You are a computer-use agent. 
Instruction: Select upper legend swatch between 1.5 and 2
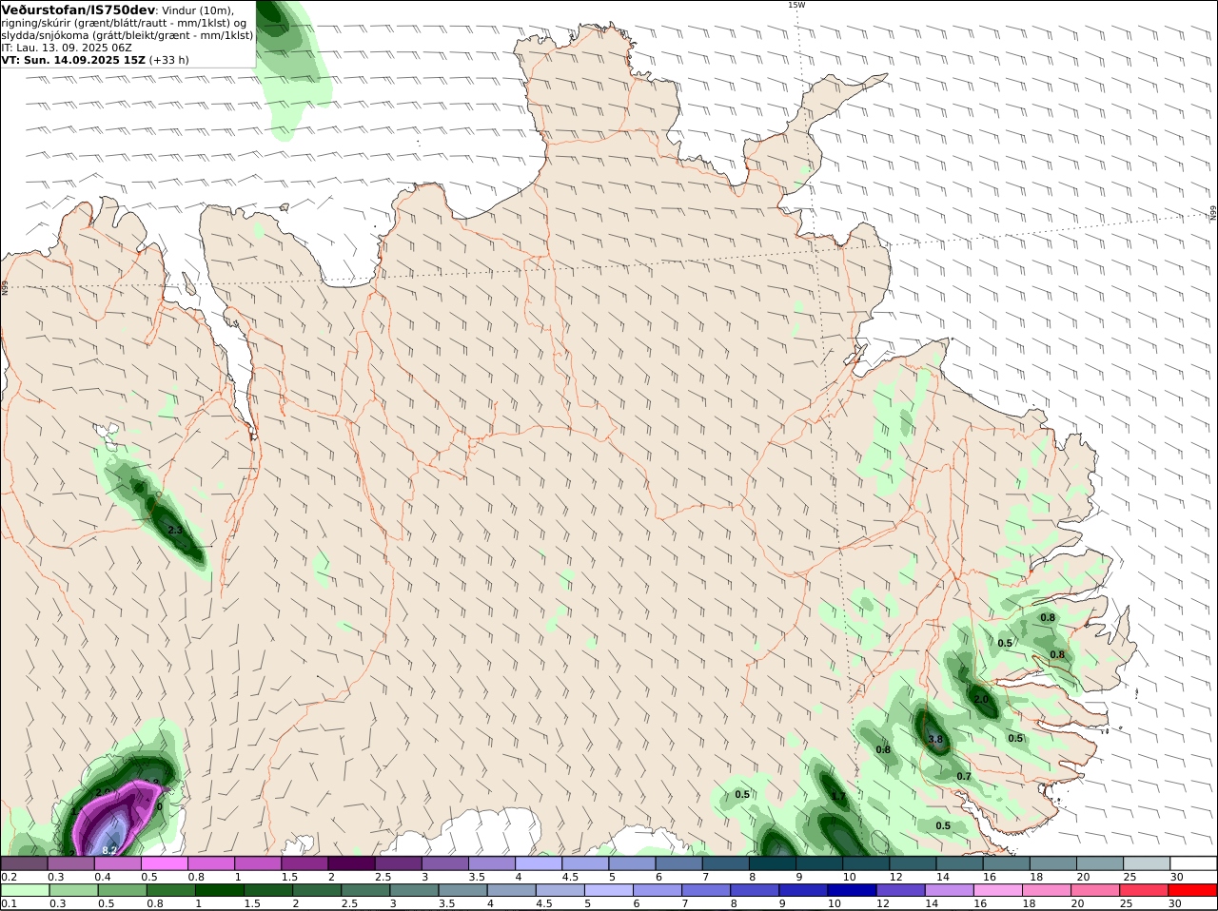[305, 863]
